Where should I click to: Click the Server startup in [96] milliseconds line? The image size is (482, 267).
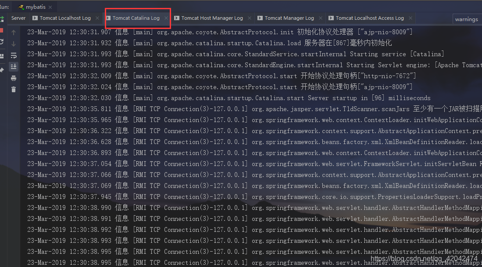point(229,98)
